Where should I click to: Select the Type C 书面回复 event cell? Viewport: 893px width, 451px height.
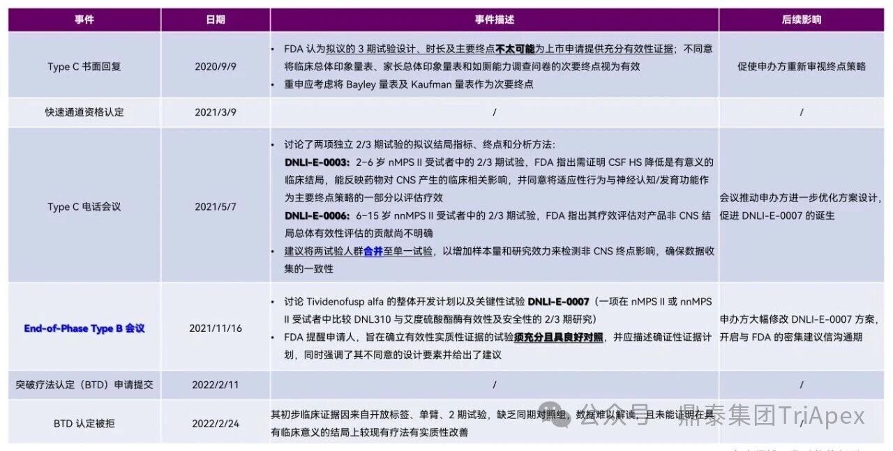click(x=84, y=66)
